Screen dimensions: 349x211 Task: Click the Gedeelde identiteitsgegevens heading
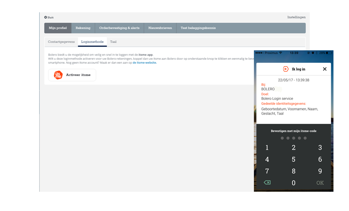point(284,104)
